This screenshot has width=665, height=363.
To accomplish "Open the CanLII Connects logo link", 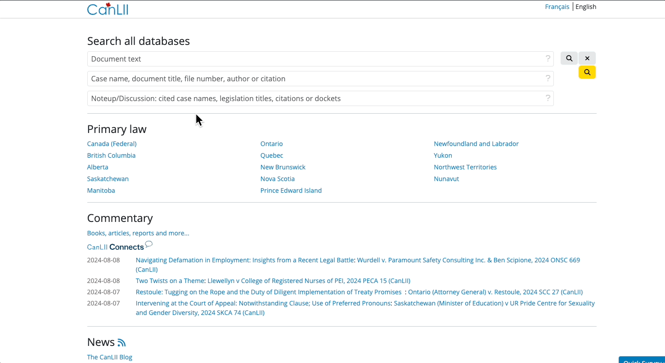I will pyautogui.click(x=120, y=246).
